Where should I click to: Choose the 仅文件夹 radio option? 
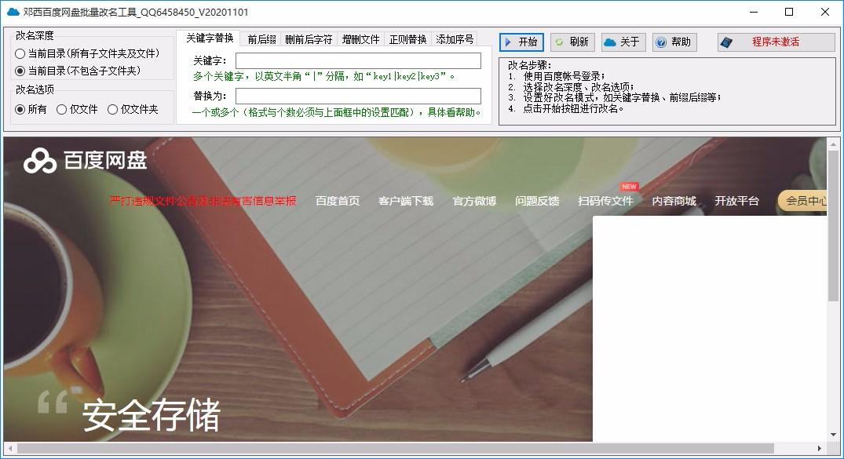pos(113,110)
